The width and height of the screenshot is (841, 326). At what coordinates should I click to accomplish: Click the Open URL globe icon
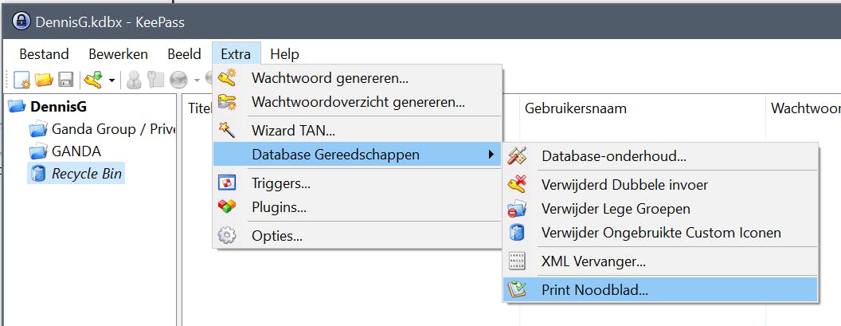click(x=178, y=79)
